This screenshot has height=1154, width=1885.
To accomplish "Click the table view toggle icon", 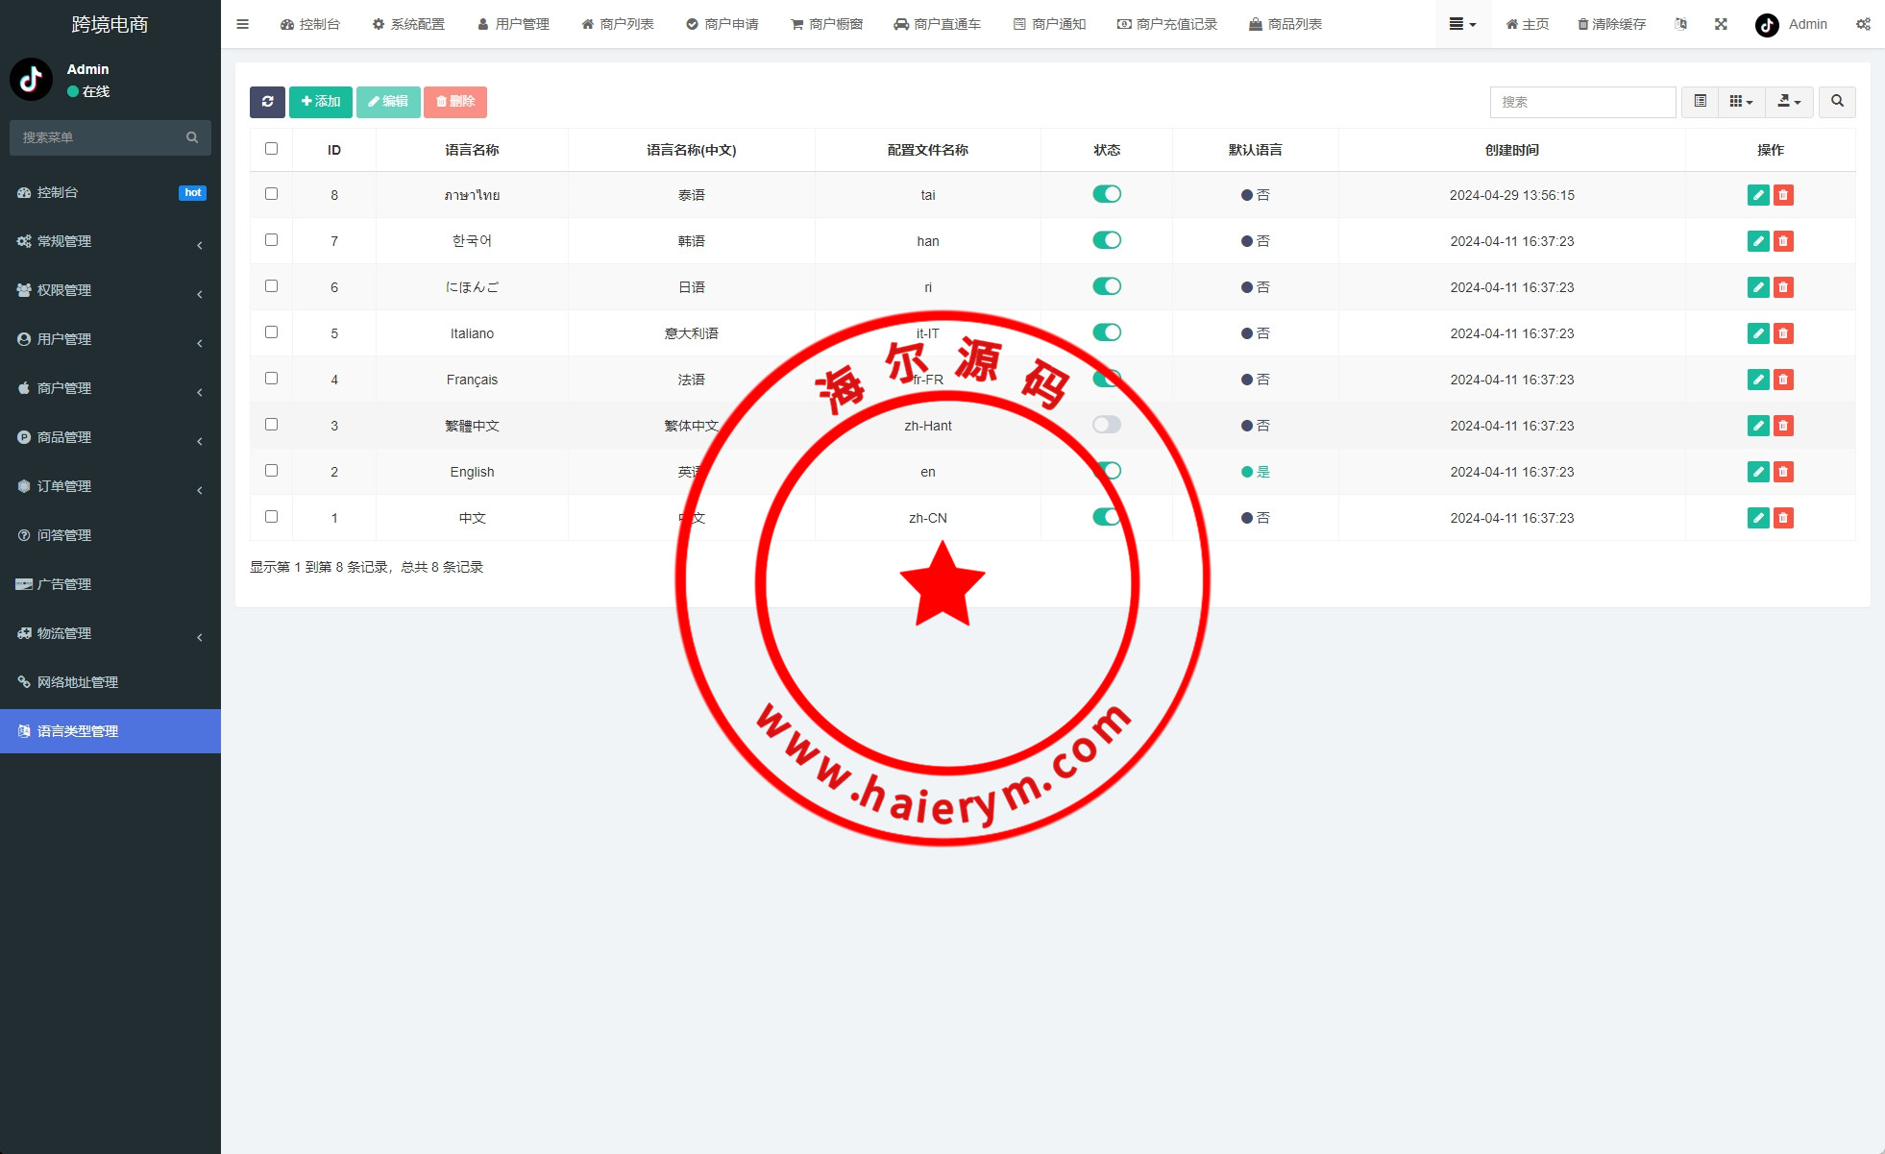I will coord(1700,102).
